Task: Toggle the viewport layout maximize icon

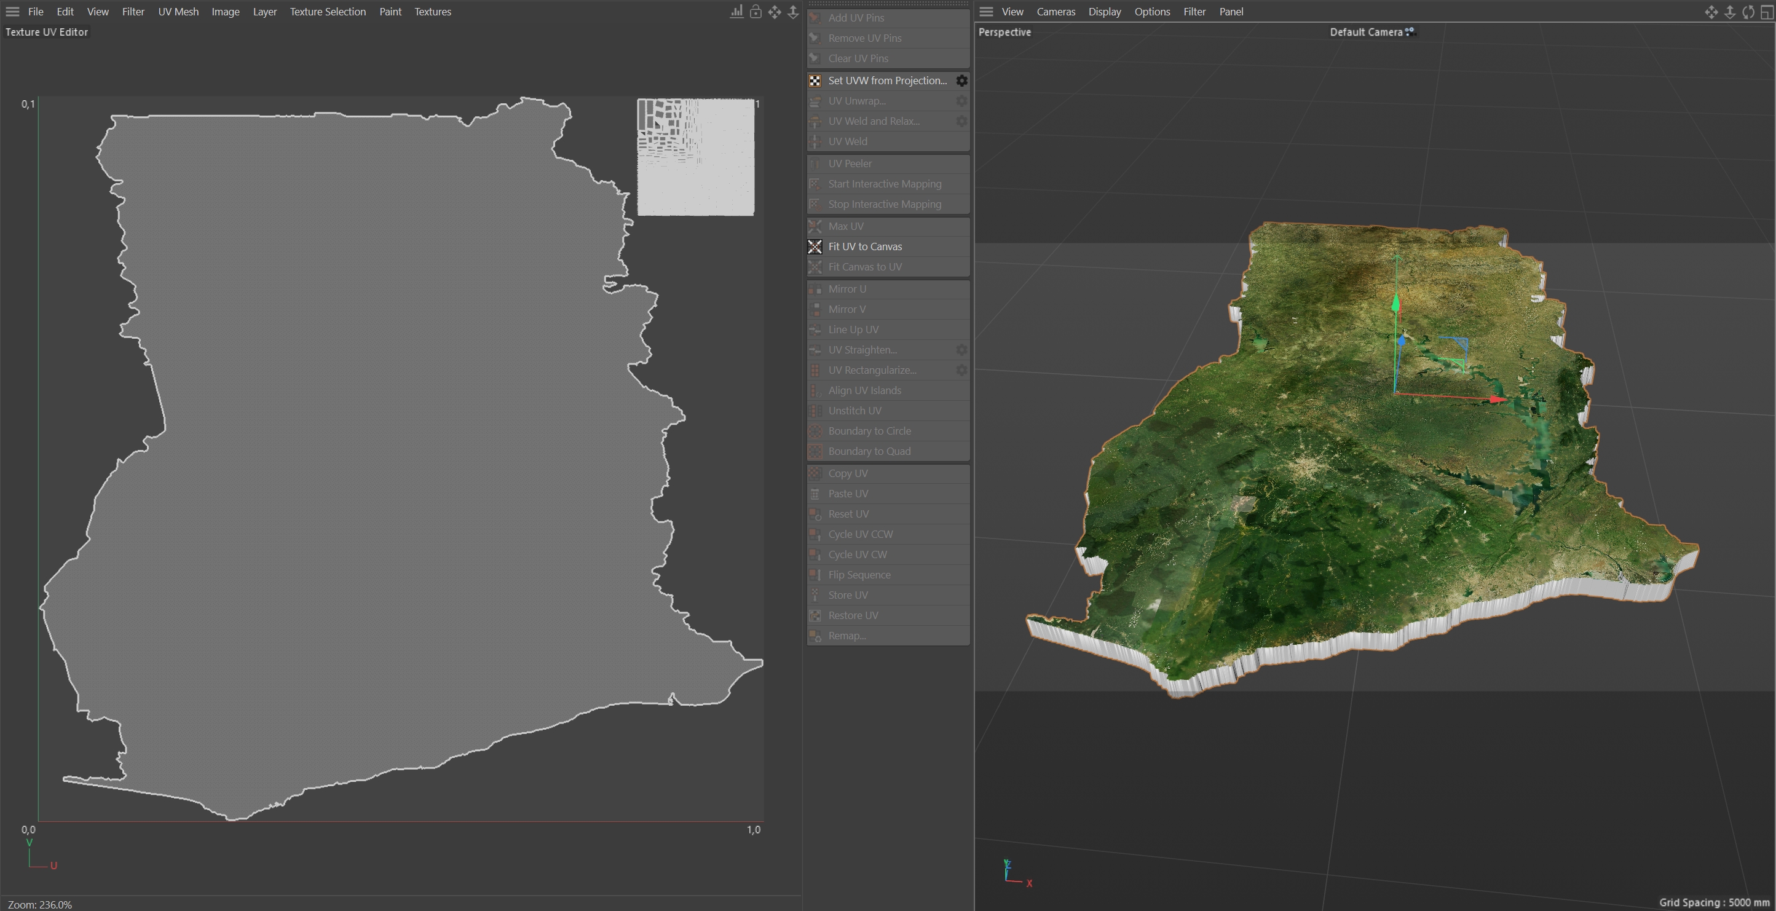Action: point(1766,12)
